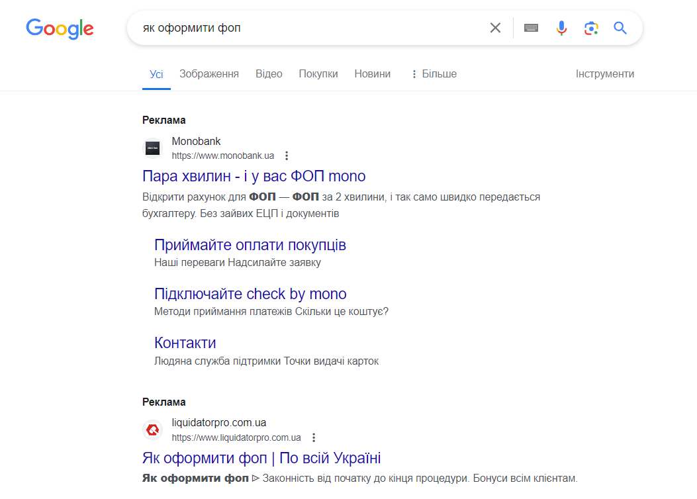The width and height of the screenshot is (697, 499).
Task: Click the Google logo
Action: point(60,29)
